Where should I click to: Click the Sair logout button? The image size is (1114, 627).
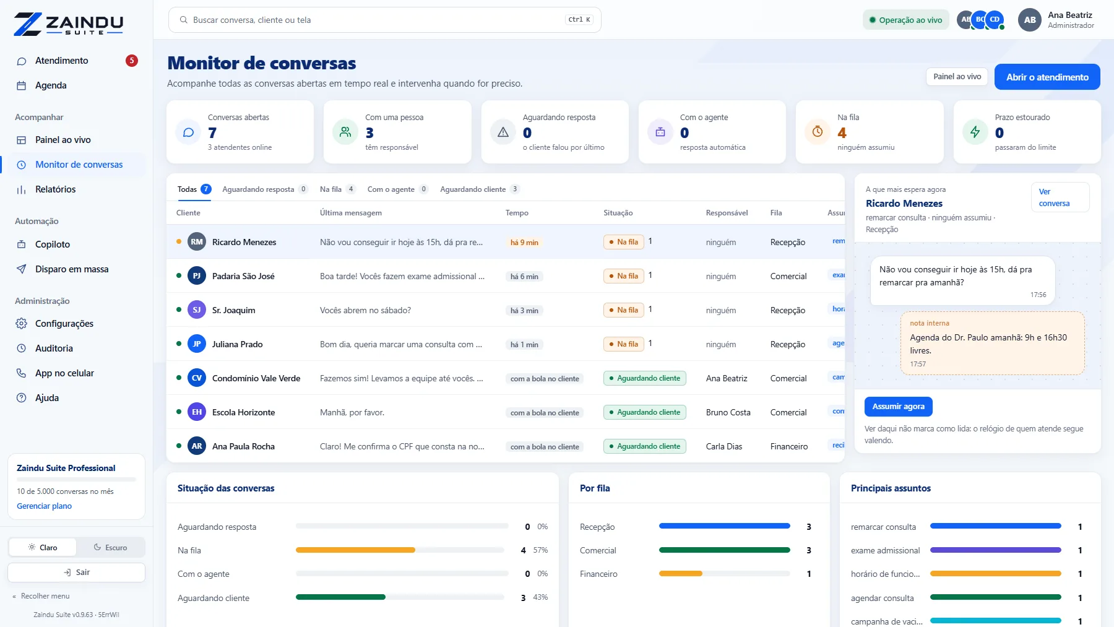tap(77, 573)
